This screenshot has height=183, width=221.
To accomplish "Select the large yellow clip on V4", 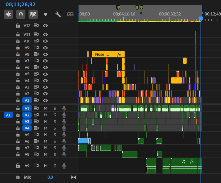I will [176, 81].
